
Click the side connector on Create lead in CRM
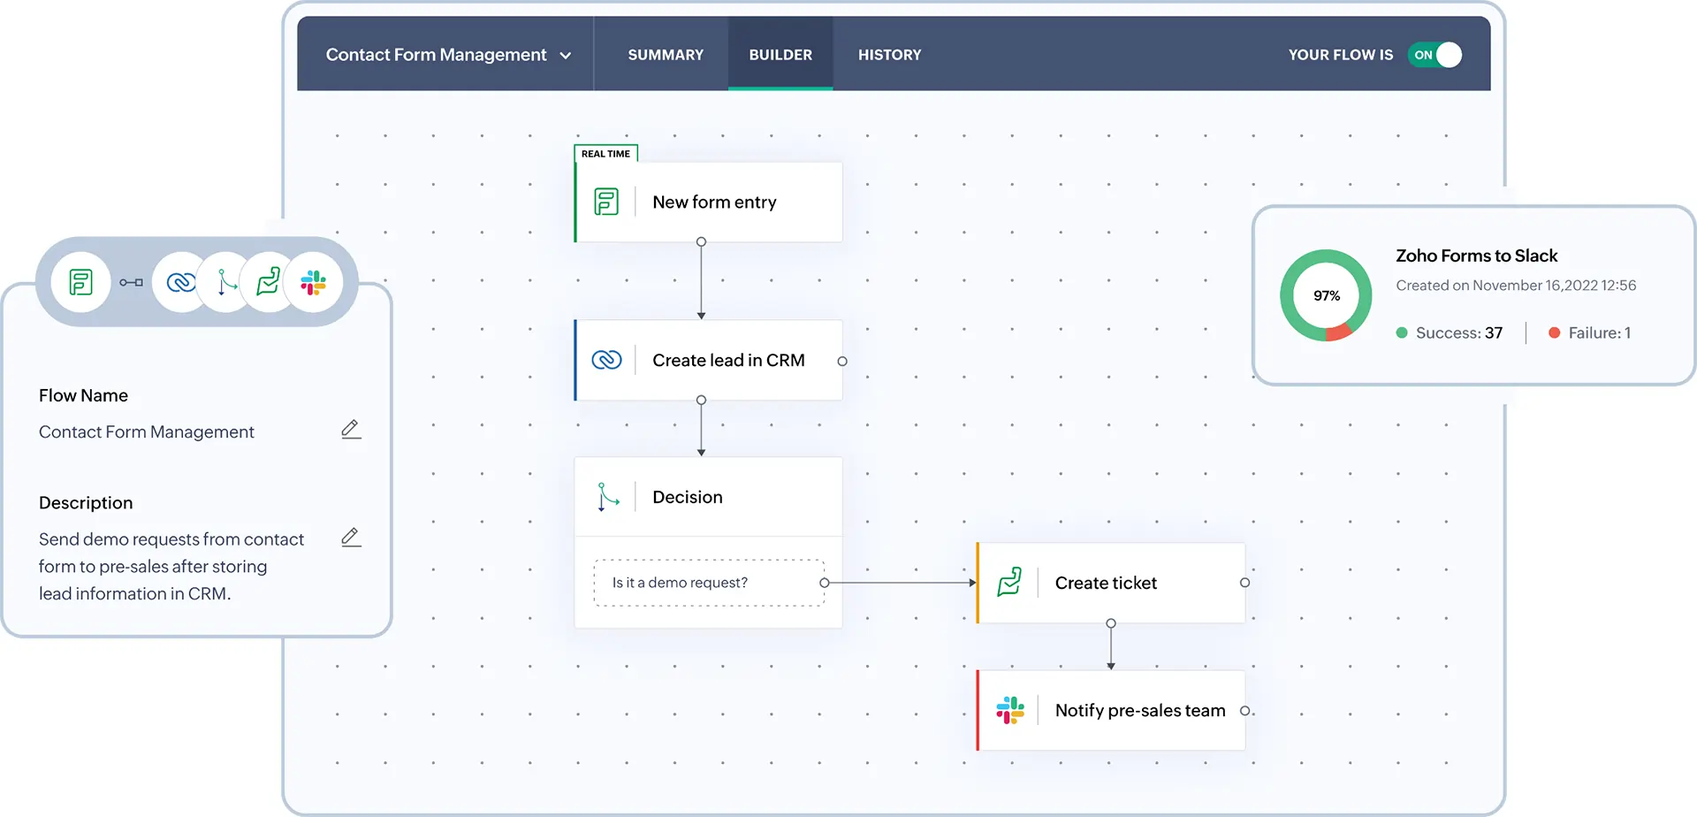(x=842, y=361)
